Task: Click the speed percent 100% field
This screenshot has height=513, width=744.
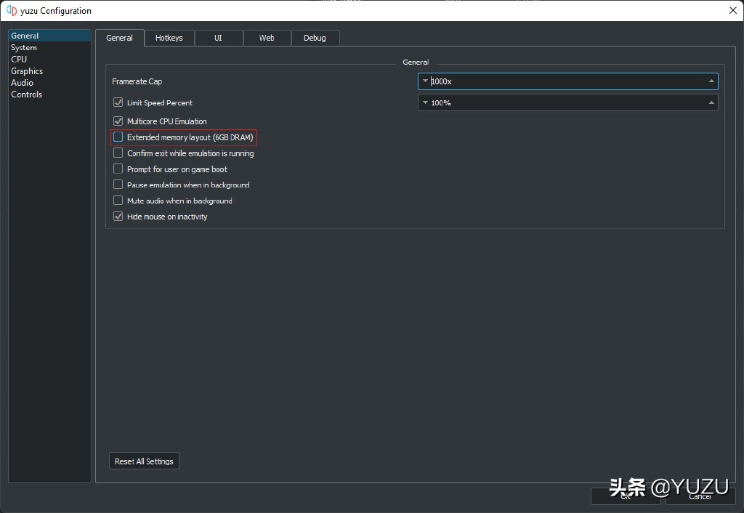Action: (568, 102)
